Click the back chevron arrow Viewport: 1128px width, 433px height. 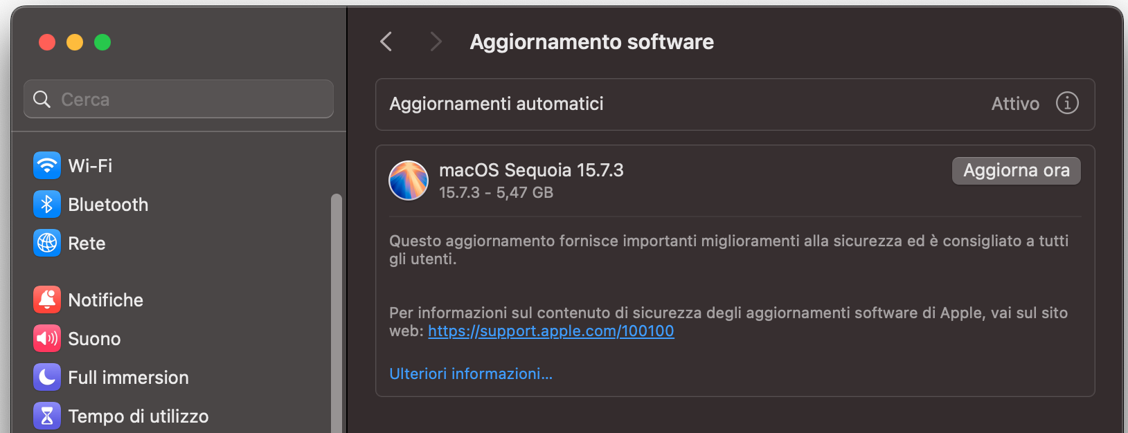pyautogui.click(x=386, y=42)
